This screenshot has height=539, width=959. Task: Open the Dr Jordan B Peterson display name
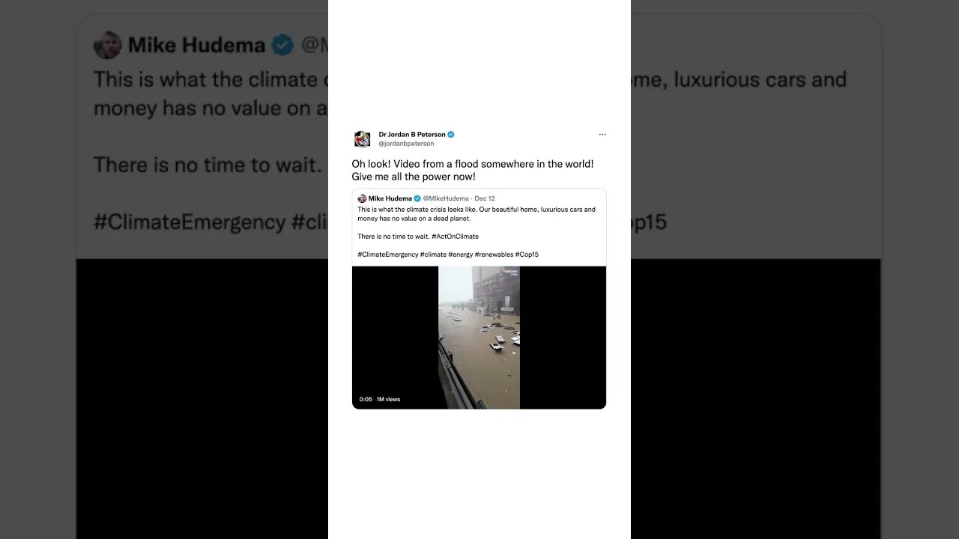pyautogui.click(x=412, y=135)
